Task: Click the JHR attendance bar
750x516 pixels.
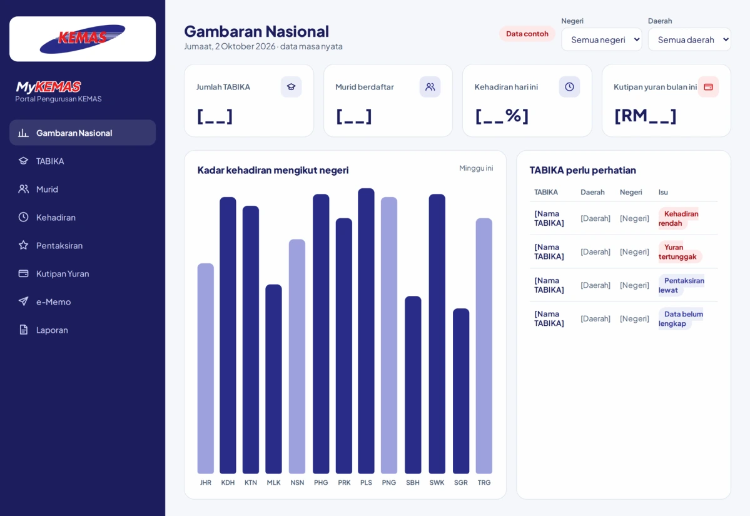Action: tap(206, 368)
